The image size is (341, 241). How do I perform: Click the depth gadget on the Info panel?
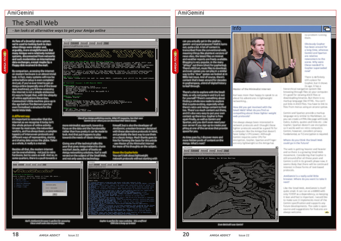pyautogui.click(x=327, y=28)
